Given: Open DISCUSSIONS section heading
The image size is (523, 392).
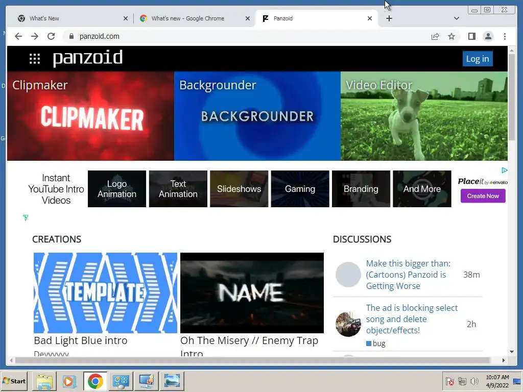Looking at the screenshot, I should [362, 239].
